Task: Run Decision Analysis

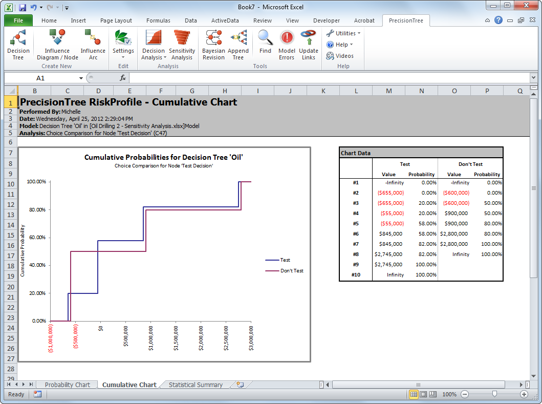Action: click(154, 45)
